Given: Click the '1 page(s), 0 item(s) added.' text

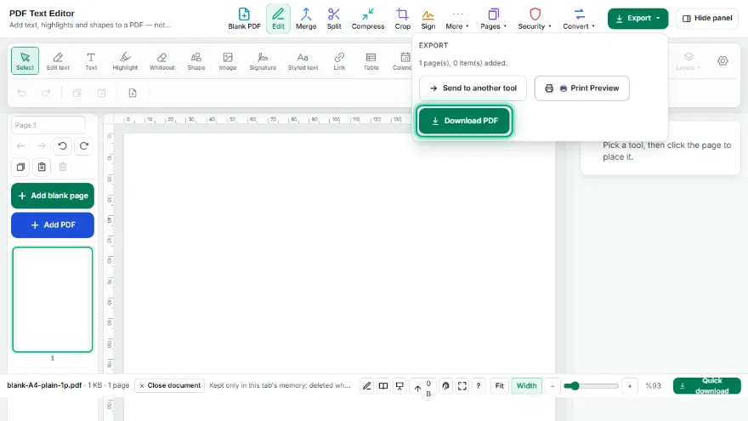Looking at the screenshot, I should tap(462, 63).
